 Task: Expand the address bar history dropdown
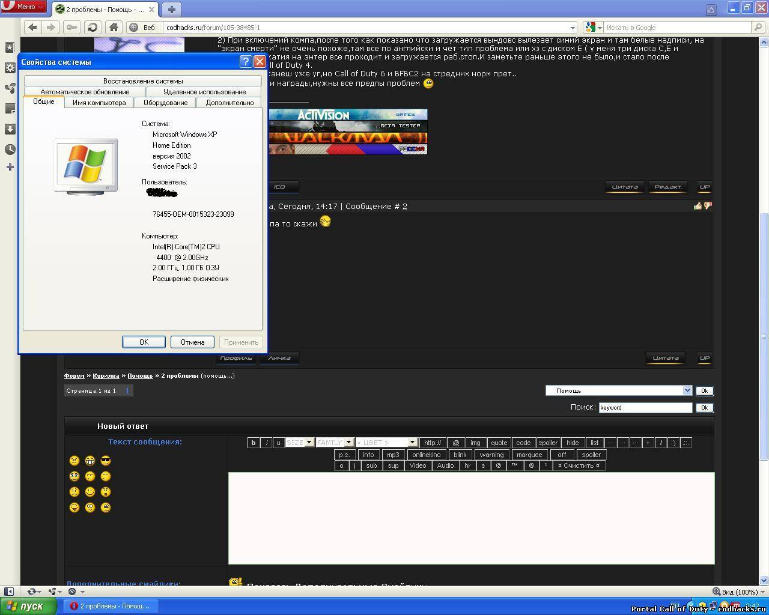click(572, 28)
